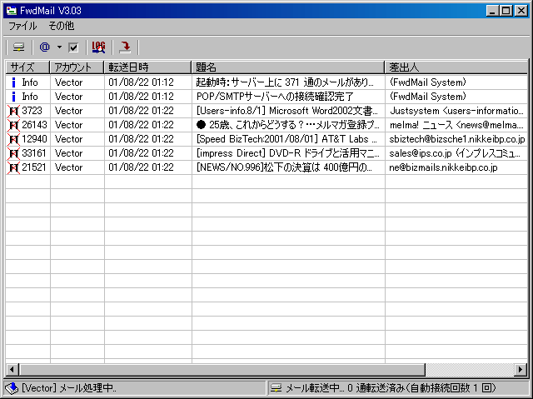Viewport: 533px width, 399px height.
Task: Click the connect/server toolbar icon
Action: click(x=18, y=47)
